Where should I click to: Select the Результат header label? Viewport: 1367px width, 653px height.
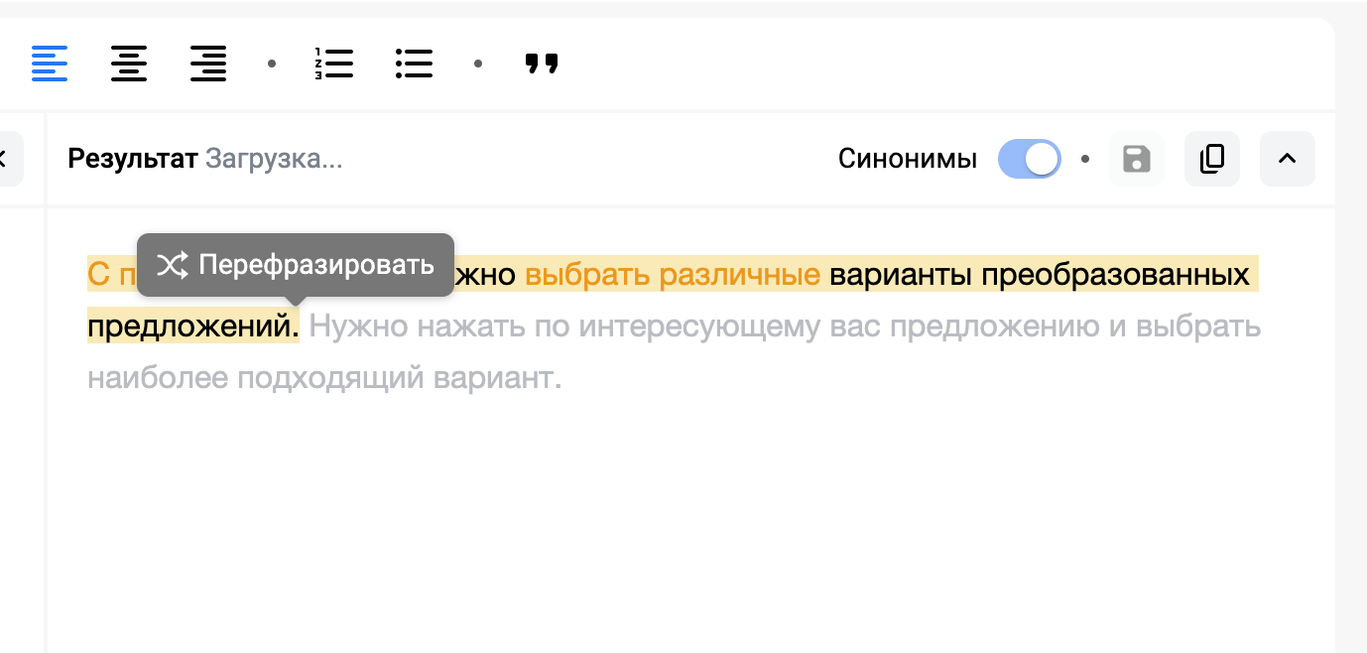coord(131,159)
